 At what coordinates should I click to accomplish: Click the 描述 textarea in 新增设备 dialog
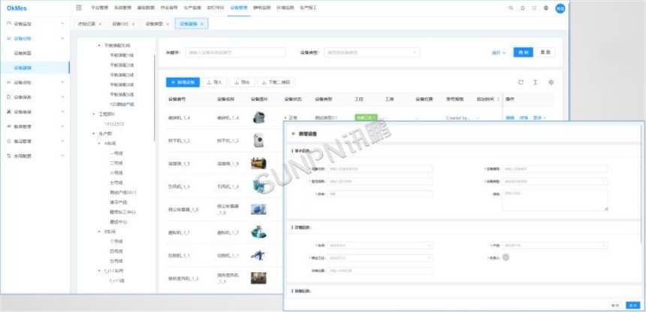click(555, 200)
